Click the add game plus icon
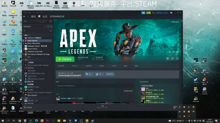 [25, 107]
